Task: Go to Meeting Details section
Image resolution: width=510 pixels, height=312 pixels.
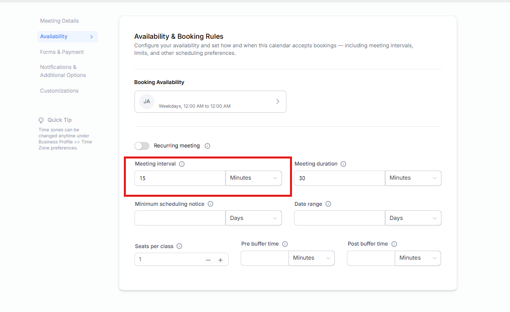Action: pos(59,21)
